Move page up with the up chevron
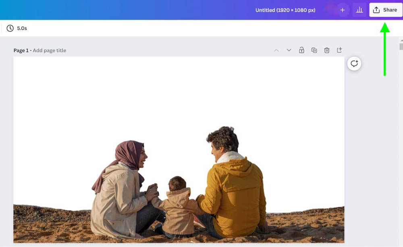The height and width of the screenshot is (247, 403). click(x=276, y=50)
